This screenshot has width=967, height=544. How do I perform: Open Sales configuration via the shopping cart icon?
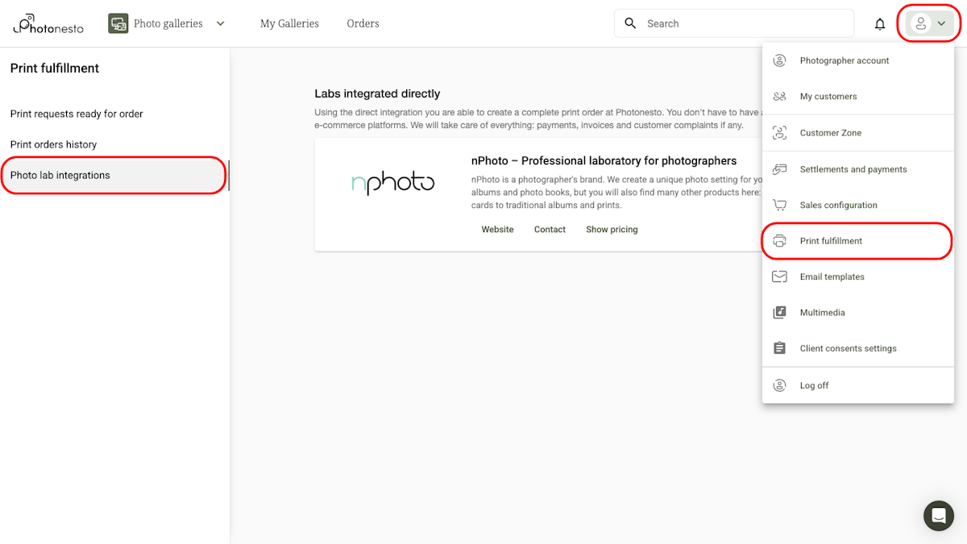coord(779,205)
